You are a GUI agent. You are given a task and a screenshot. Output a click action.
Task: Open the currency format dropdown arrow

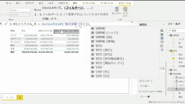[x=38, y=15]
